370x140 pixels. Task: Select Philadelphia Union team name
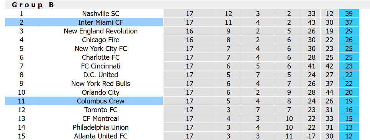pos(101,127)
